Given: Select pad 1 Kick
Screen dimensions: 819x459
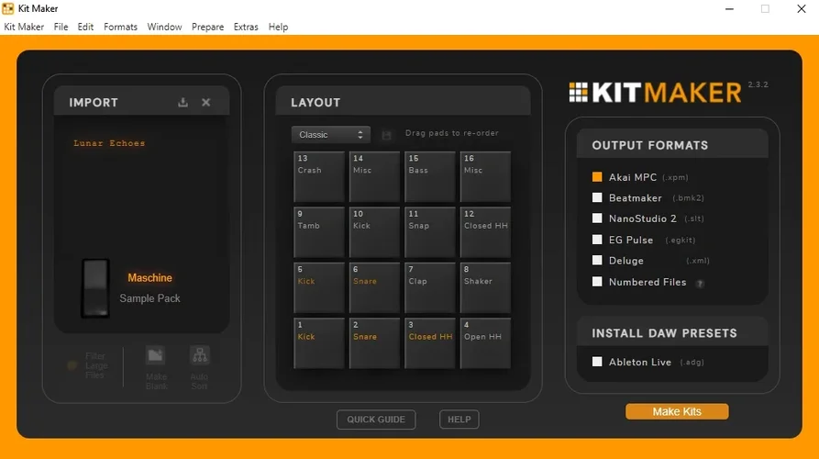Looking at the screenshot, I should (318, 343).
